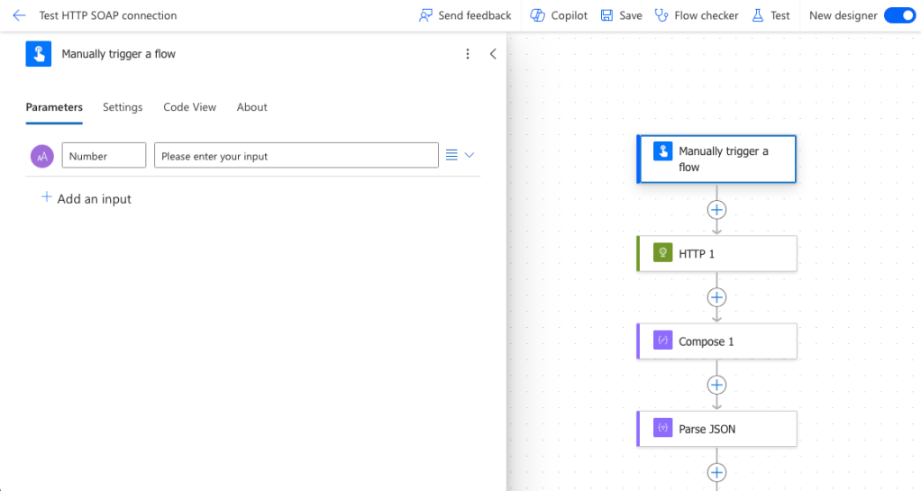Click the Test flask icon

[x=758, y=15]
